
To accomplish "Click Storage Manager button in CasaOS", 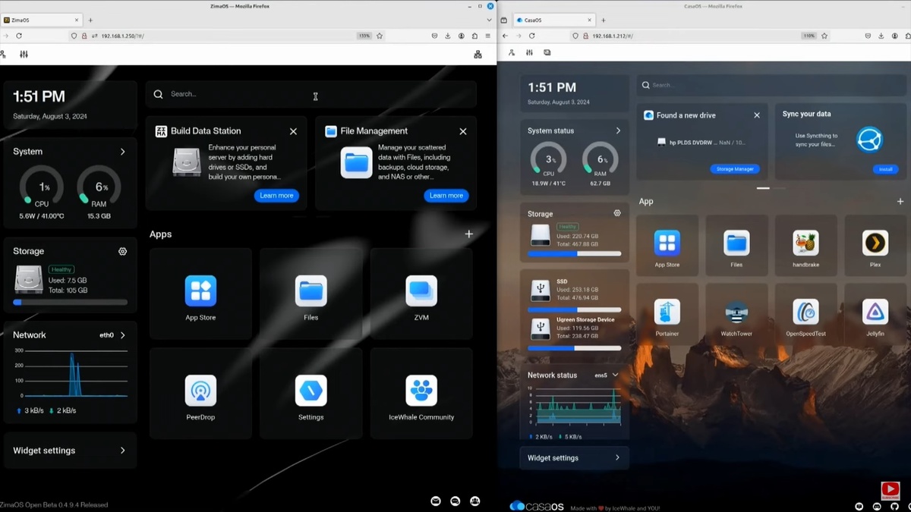I will [735, 169].
